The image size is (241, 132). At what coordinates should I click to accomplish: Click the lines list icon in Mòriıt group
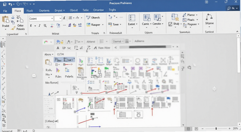(70, 18)
